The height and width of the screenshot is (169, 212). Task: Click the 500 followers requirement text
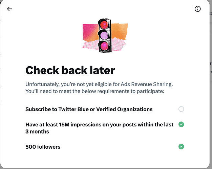pyautogui.click(x=43, y=147)
